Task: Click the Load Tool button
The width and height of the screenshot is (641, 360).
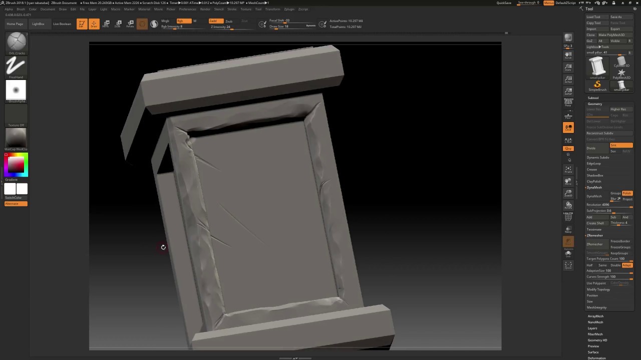Action: point(597,17)
